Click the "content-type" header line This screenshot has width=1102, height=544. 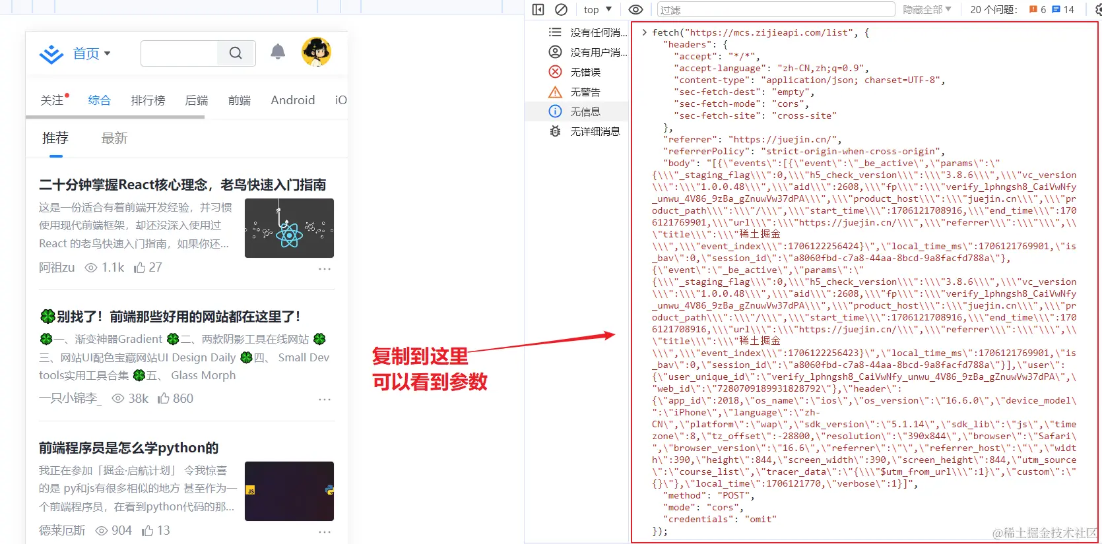click(x=810, y=80)
